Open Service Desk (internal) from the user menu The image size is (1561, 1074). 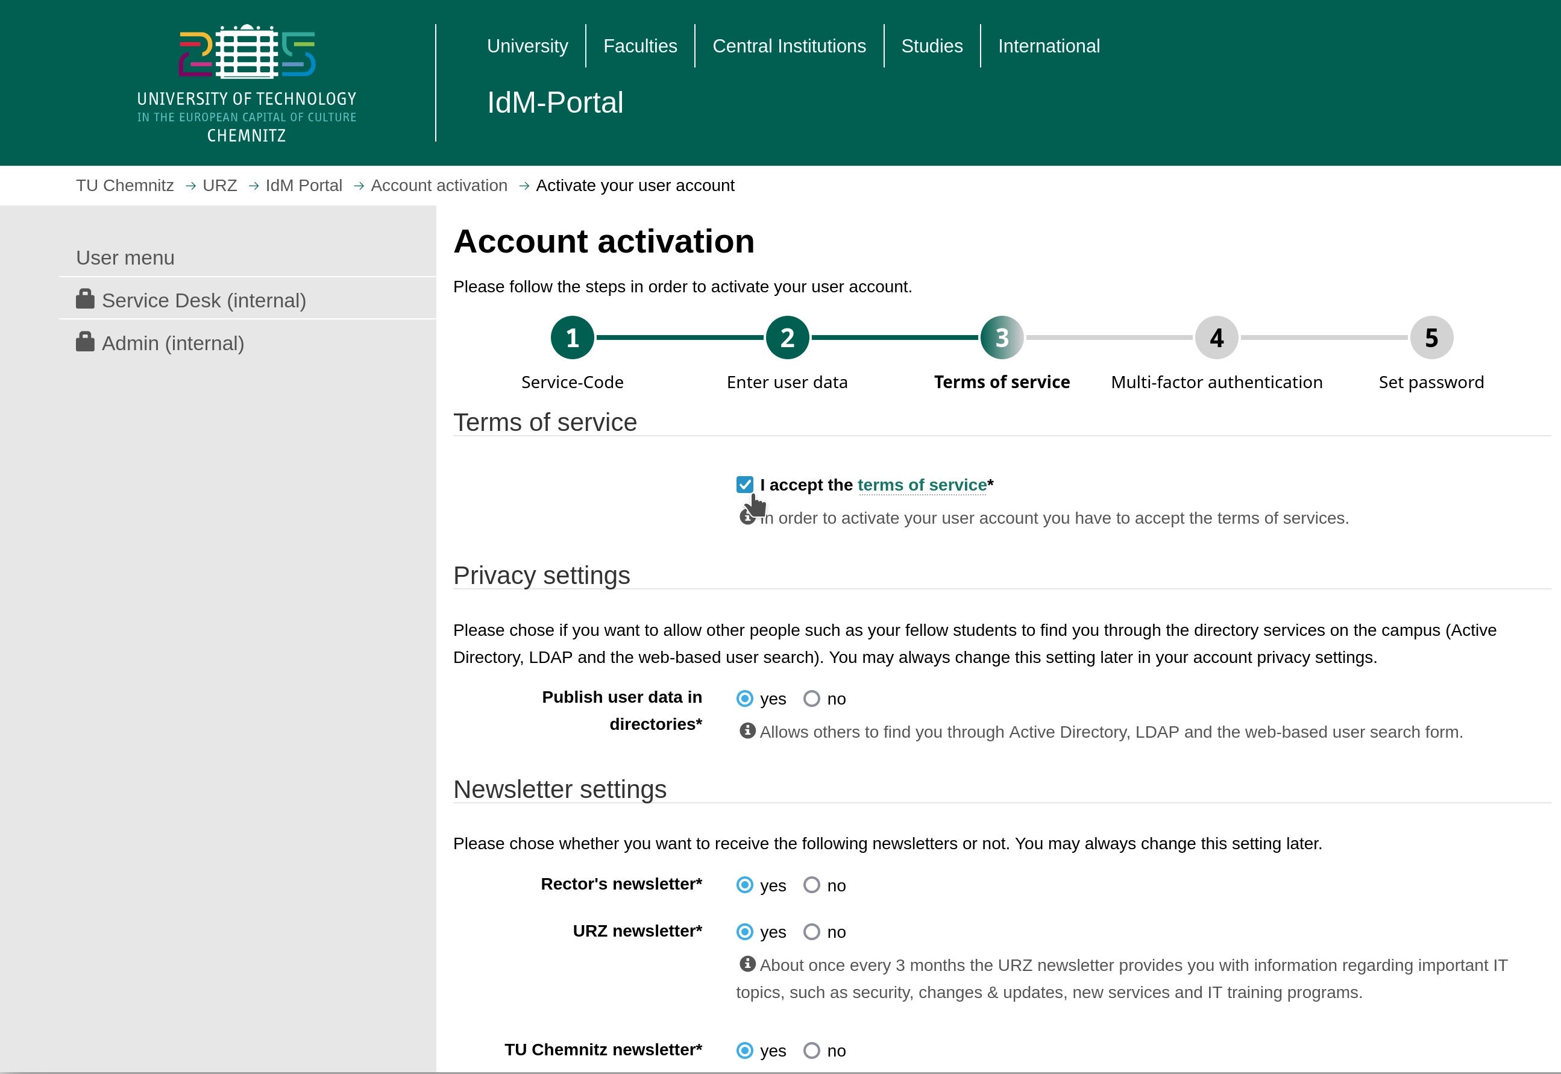pos(204,300)
